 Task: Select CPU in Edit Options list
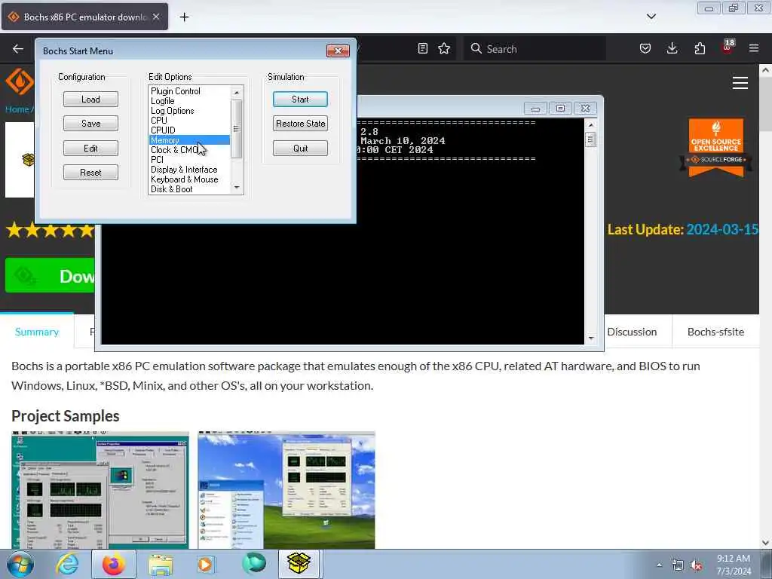tap(159, 120)
